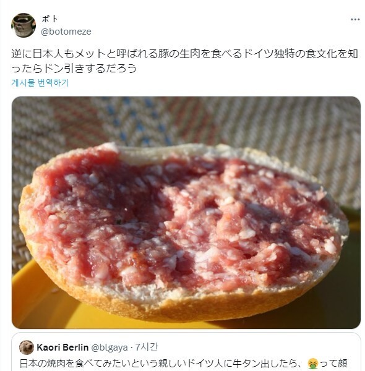Open Kaori Berlin's display name
This screenshot has height=371, width=365.
62,348
